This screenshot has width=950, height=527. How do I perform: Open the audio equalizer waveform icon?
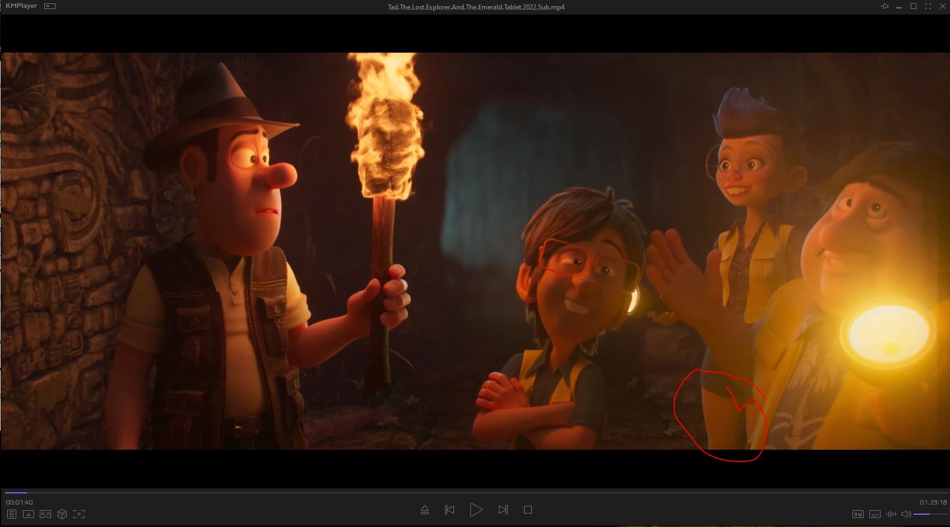pyautogui.click(x=891, y=514)
